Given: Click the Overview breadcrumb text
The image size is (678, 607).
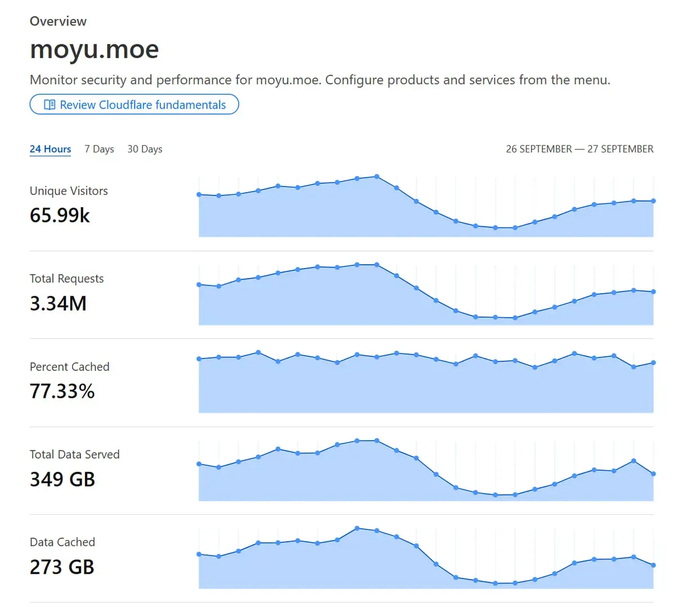Looking at the screenshot, I should point(58,21).
